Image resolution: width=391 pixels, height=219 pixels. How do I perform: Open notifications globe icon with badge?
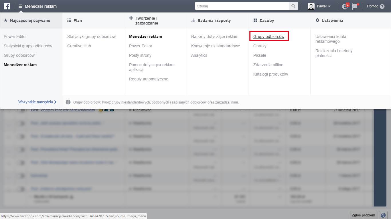(x=345, y=6)
